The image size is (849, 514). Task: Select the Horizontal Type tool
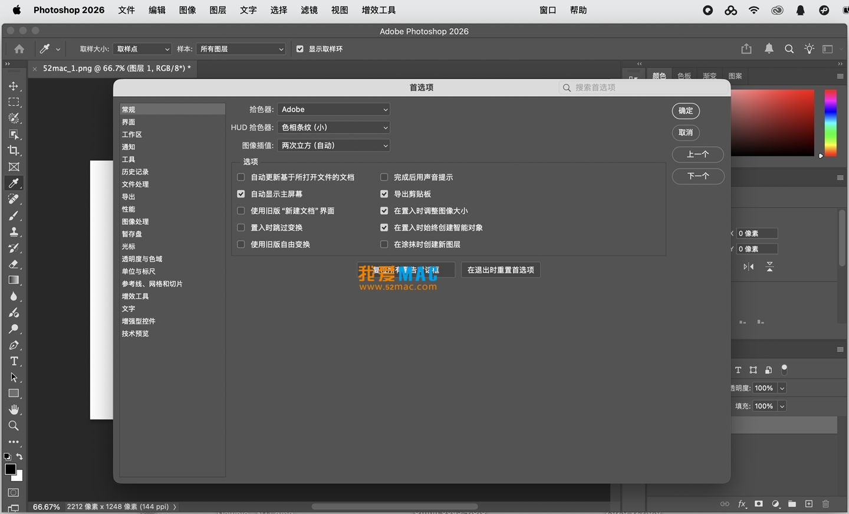tap(15, 361)
